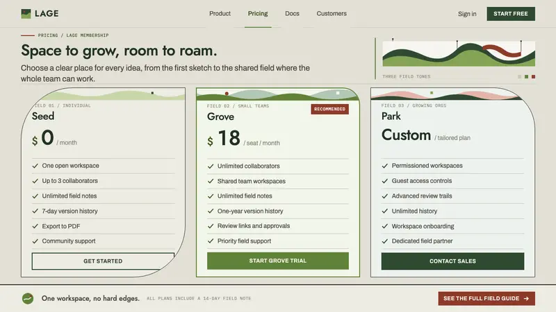556x312 pixels.
Task: Click checkmark beside Dedicated field partner
Action: pyautogui.click(x=385, y=241)
